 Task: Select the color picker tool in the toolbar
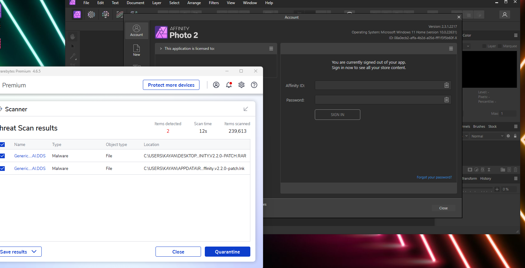pyautogui.click(x=73, y=56)
